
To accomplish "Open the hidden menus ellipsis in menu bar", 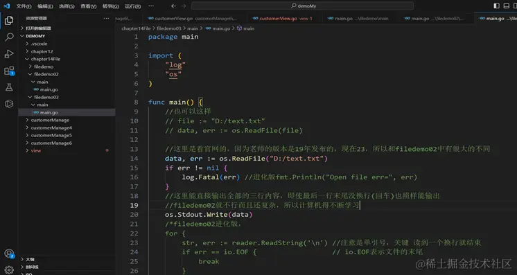I will 150,6.
